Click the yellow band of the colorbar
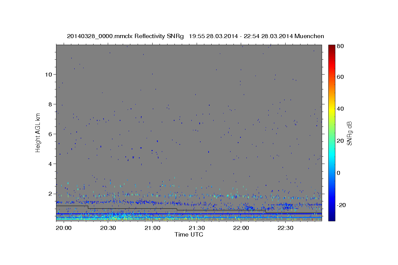The height and width of the screenshot is (265, 398). [331, 109]
